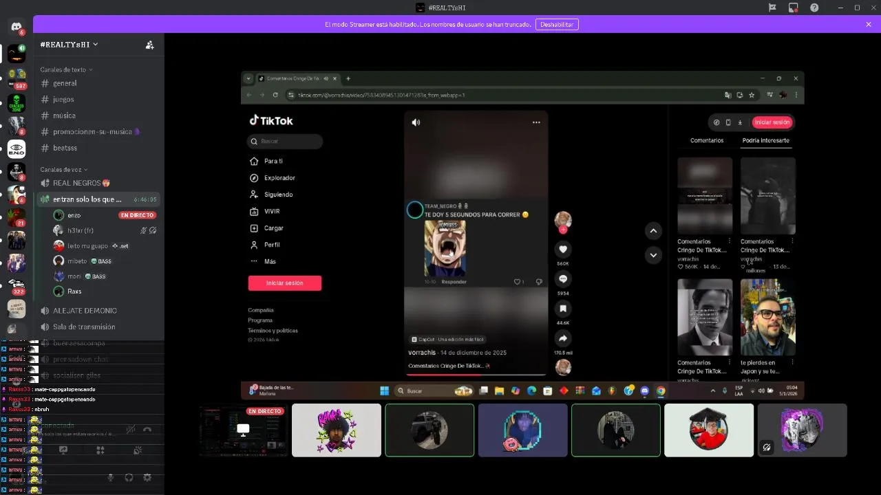Click top-right Iniciar sesión button on TikTok
881x495 pixels.
click(772, 122)
